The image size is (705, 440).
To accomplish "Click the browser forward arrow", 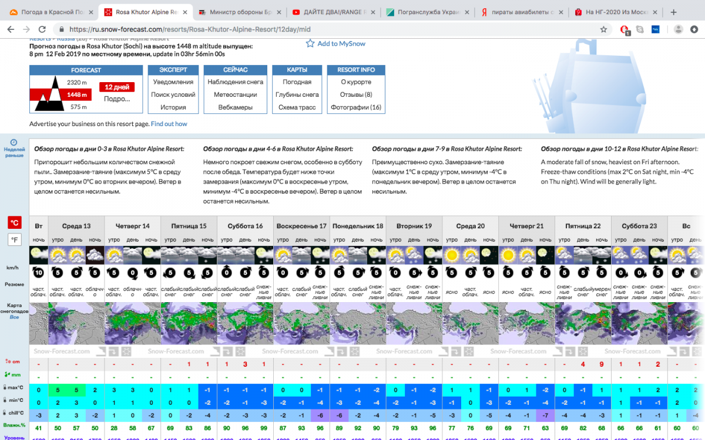I will click(x=27, y=29).
